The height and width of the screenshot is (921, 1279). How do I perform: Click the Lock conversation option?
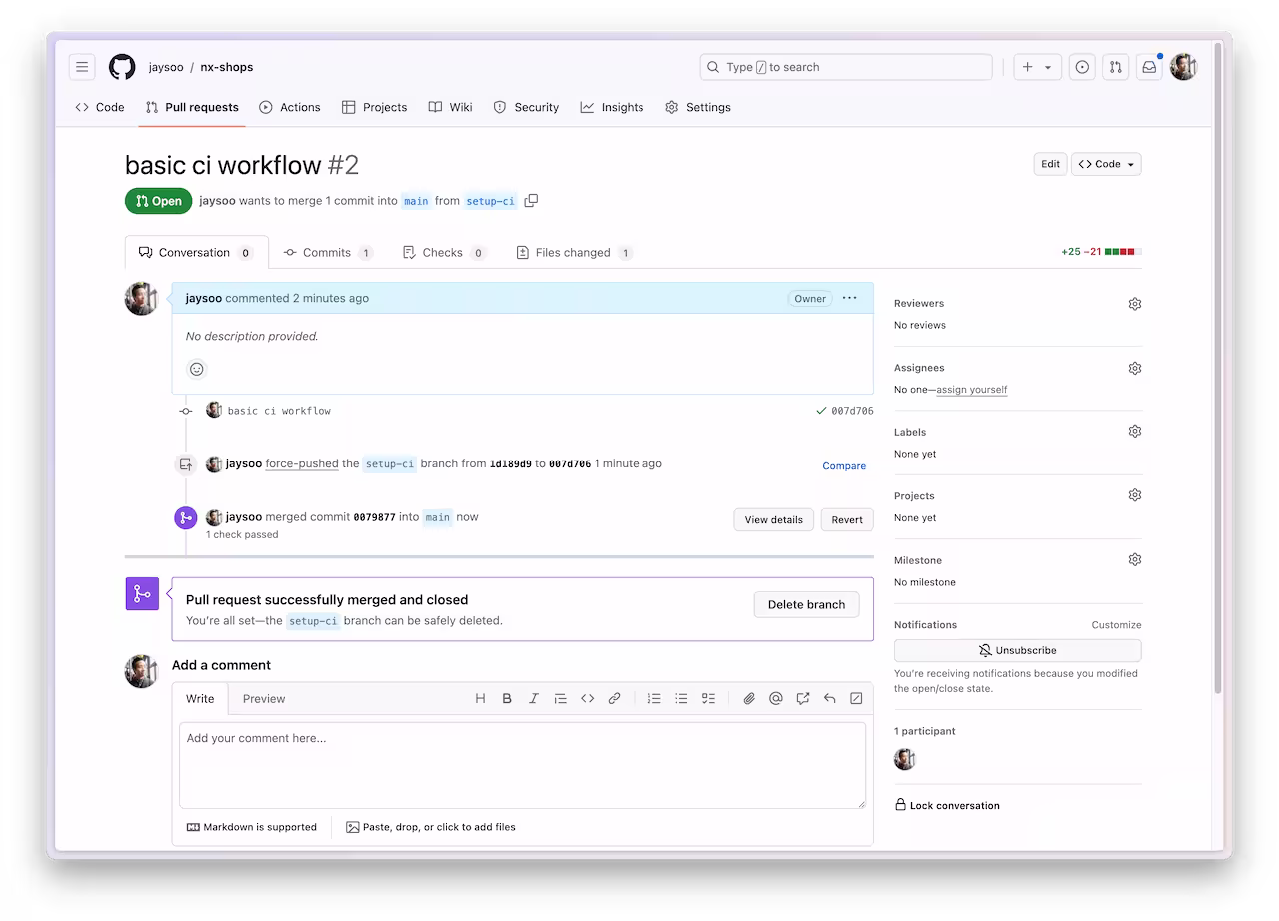[x=954, y=805]
